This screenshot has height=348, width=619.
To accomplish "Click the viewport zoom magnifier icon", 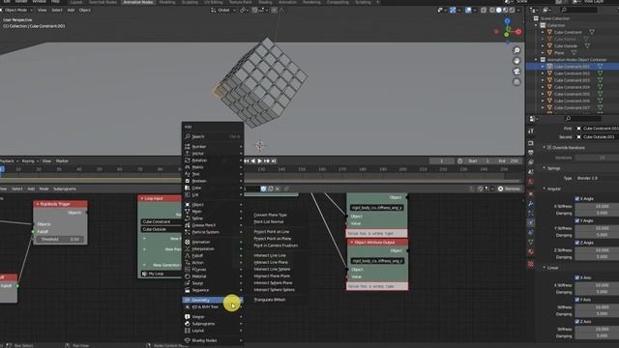I will [x=516, y=50].
